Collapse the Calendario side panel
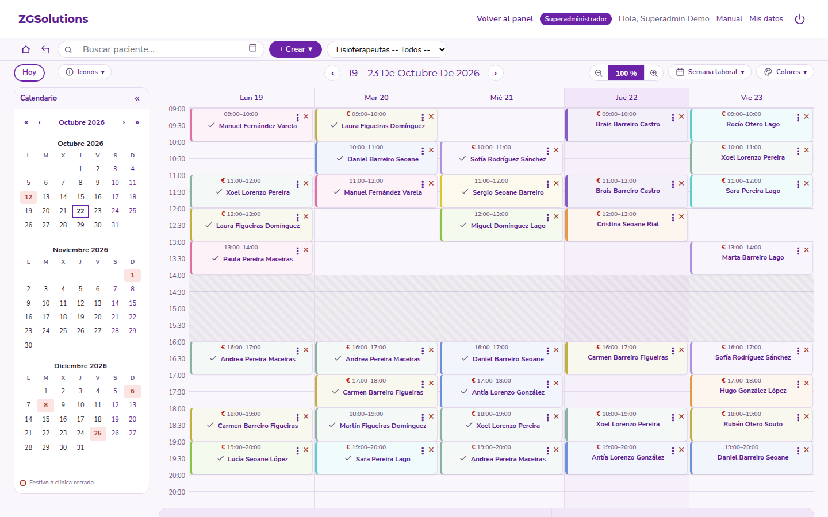This screenshot has width=828, height=517. pos(137,98)
